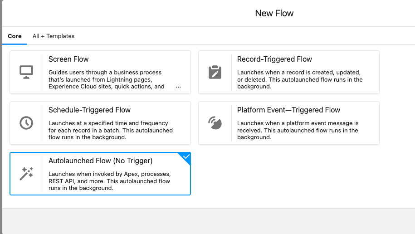Image resolution: width=415 pixels, height=234 pixels.
Task: Select the Screen Flow title
Action: point(68,59)
